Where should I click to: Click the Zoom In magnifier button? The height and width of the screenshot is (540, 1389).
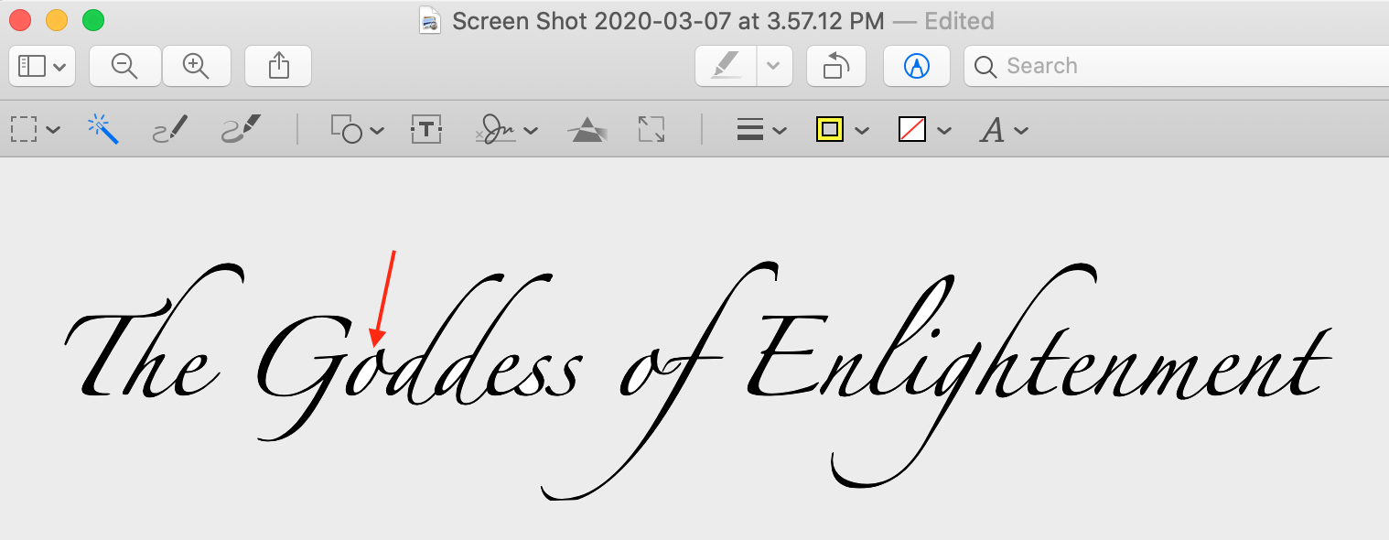coord(196,66)
